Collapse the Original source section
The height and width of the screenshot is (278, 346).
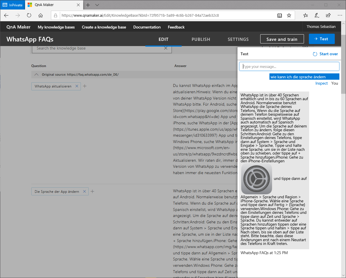pyautogui.click(x=36, y=75)
